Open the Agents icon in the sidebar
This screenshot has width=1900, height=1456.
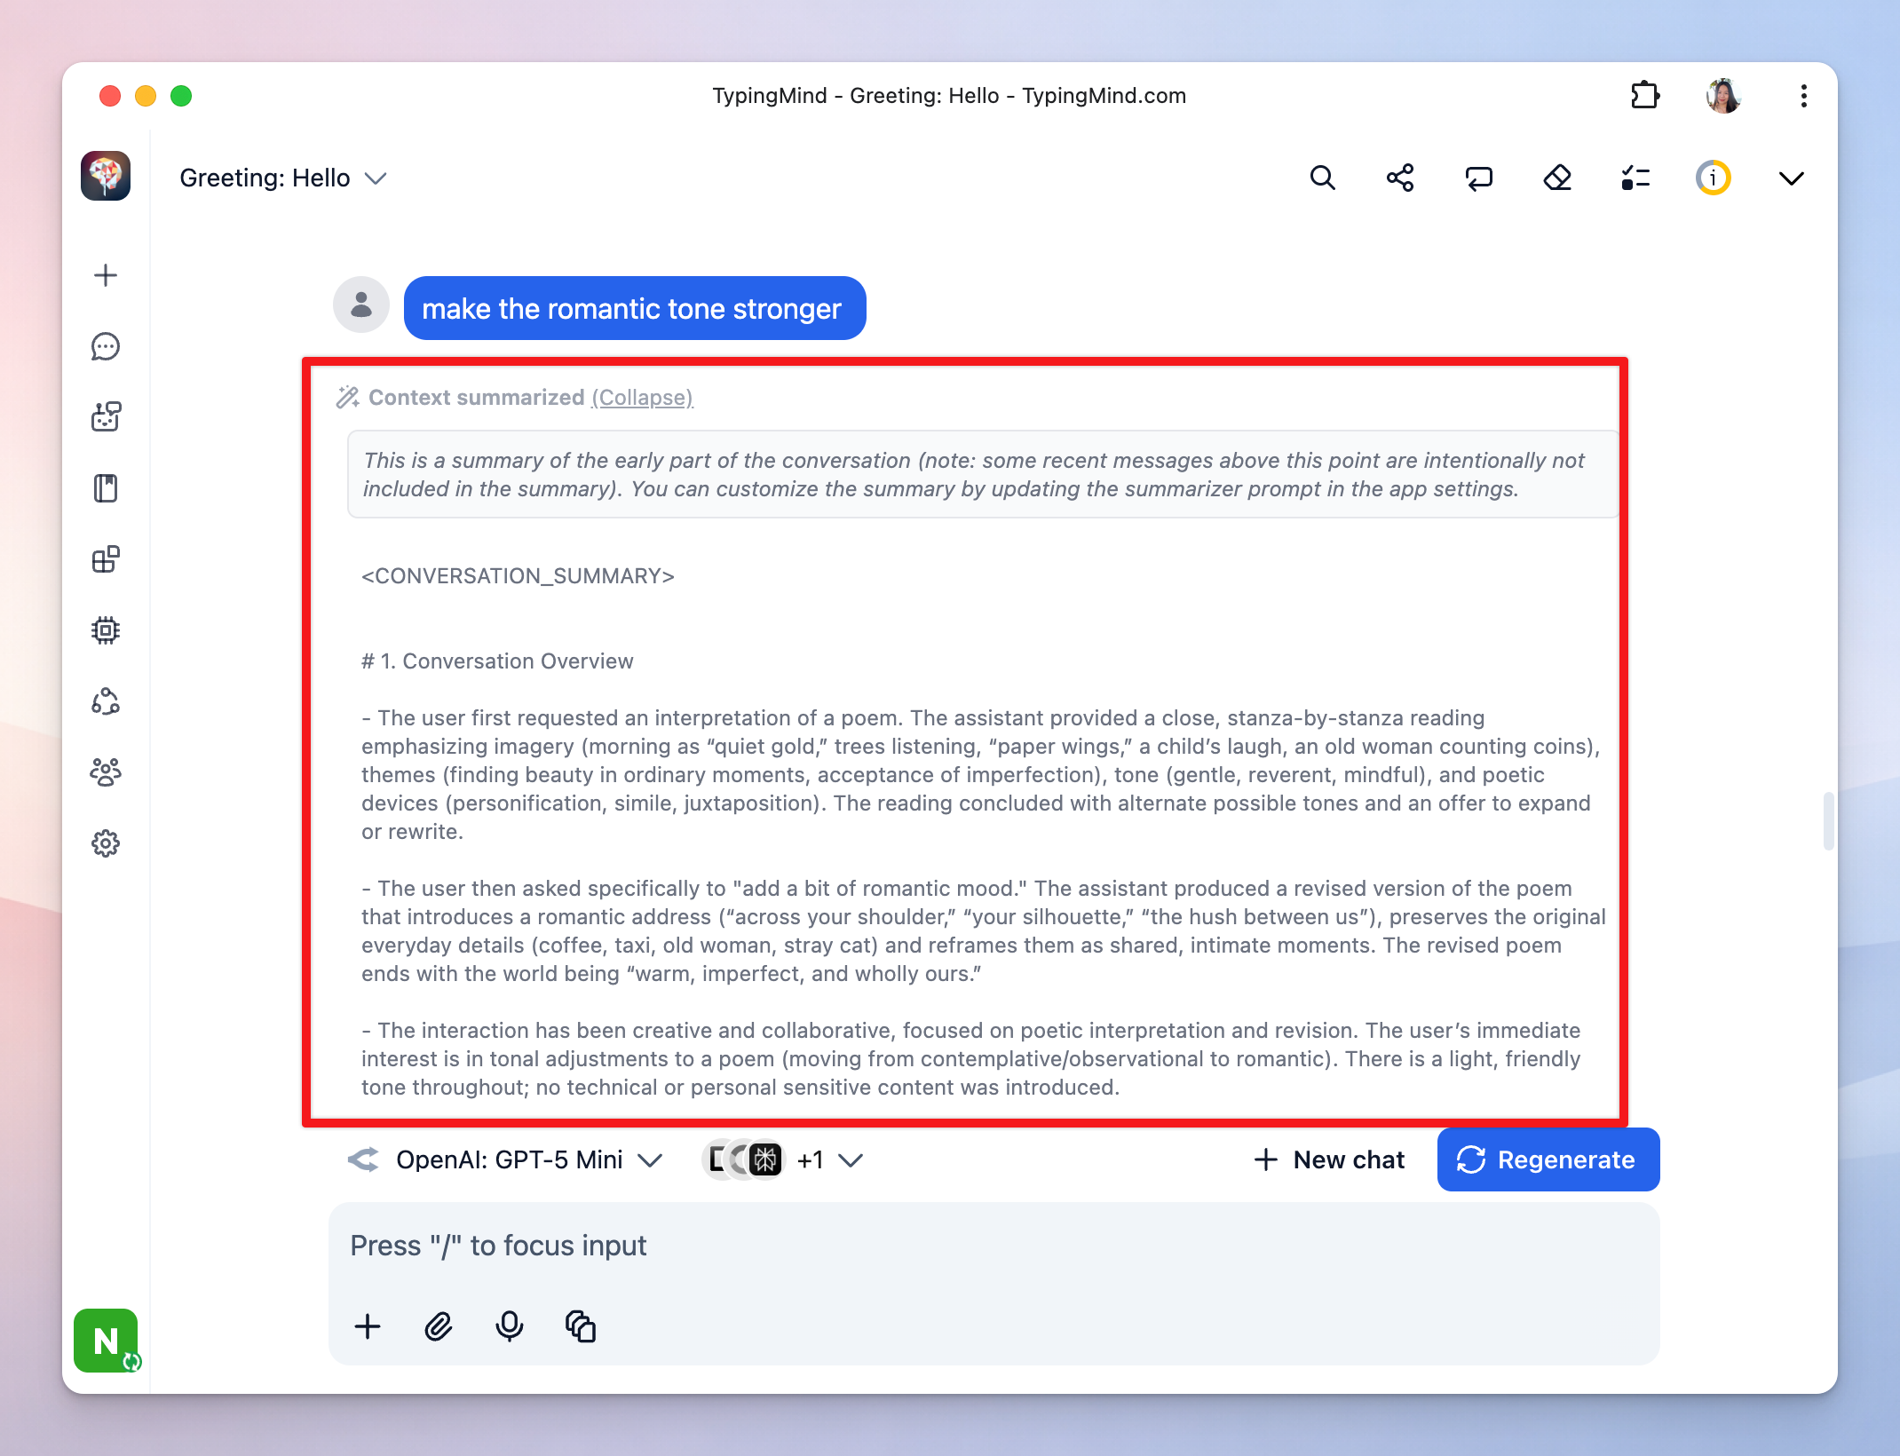[106, 417]
